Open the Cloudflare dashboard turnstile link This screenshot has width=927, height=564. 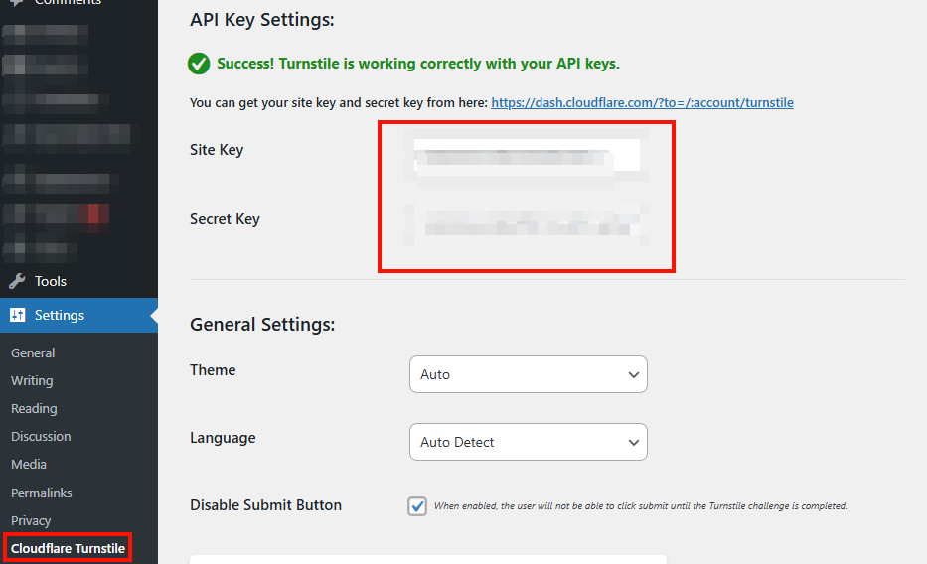(642, 102)
